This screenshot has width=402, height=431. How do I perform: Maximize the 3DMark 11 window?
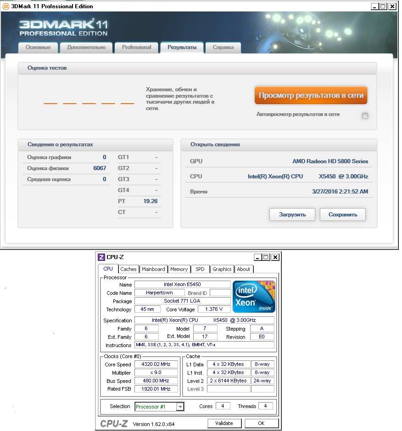coord(383,6)
